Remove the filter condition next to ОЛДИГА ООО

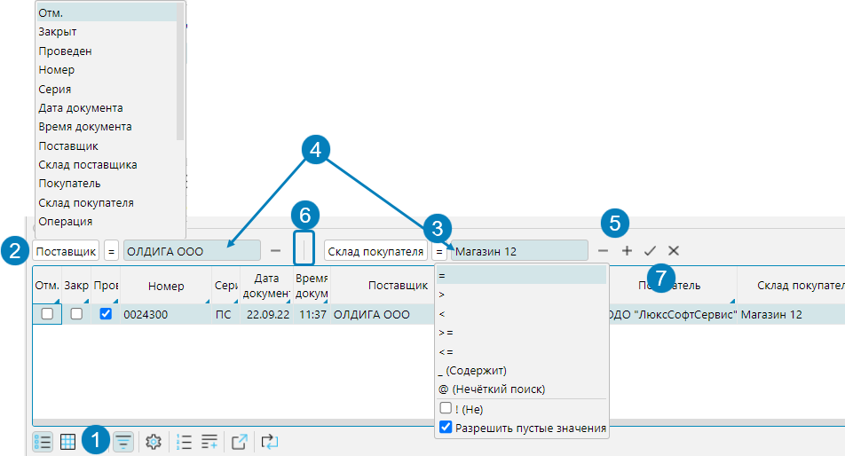click(x=275, y=251)
